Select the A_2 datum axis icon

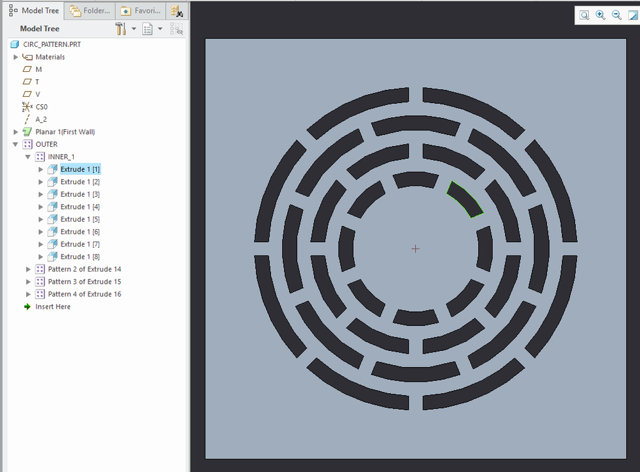(28, 119)
